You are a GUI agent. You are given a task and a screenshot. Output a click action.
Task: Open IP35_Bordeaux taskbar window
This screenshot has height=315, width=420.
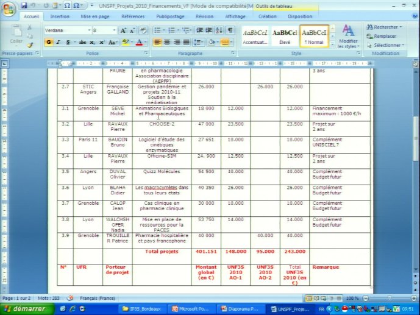coord(141,309)
